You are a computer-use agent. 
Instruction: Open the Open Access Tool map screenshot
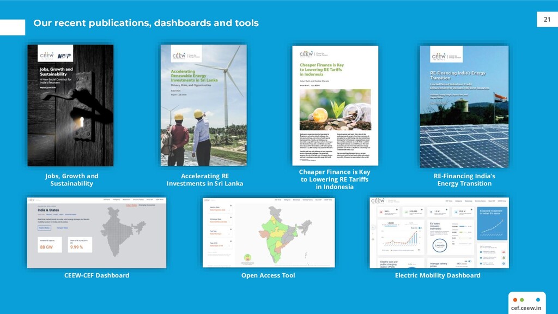click(x=269, y=232)
